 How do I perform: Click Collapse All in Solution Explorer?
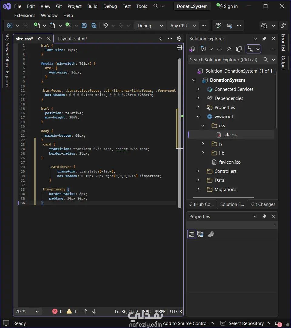click(229, 49)
